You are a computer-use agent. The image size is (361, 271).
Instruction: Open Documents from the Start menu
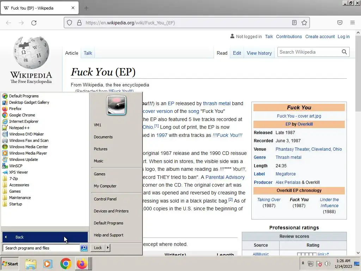[103, 137]
